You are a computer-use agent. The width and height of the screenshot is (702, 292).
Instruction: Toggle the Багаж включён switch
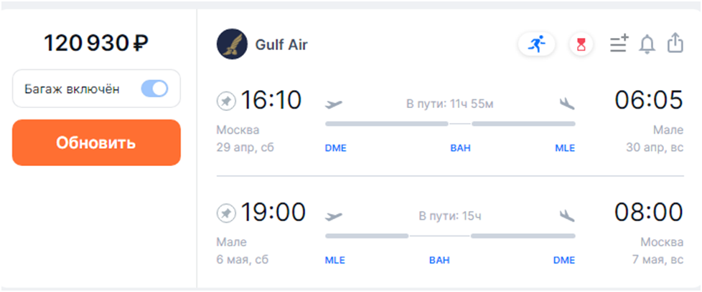tap(154, 89)
